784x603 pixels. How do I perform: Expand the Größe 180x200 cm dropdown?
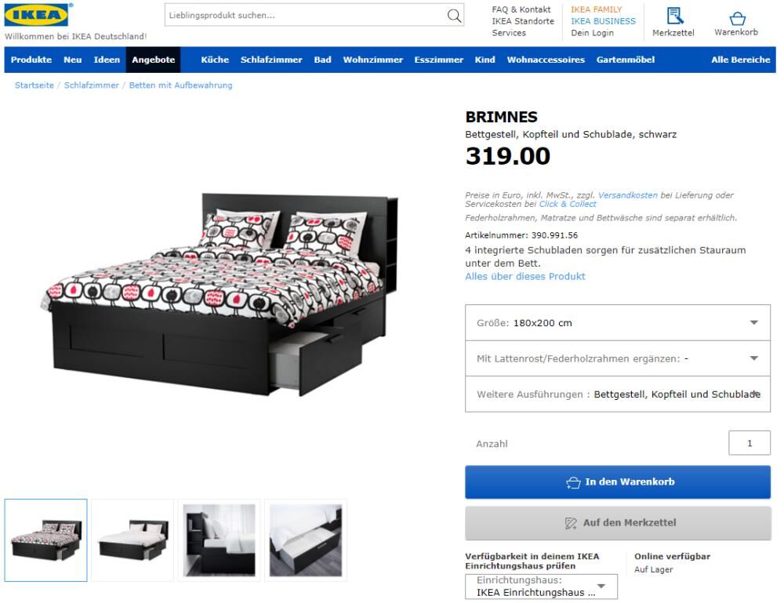618,323
